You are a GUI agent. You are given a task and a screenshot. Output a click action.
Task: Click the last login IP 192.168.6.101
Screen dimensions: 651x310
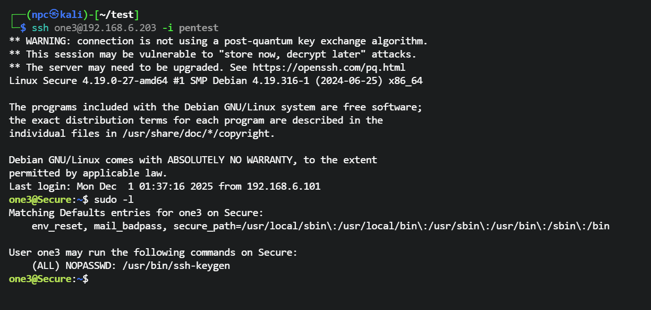click(x=284, y=186)
